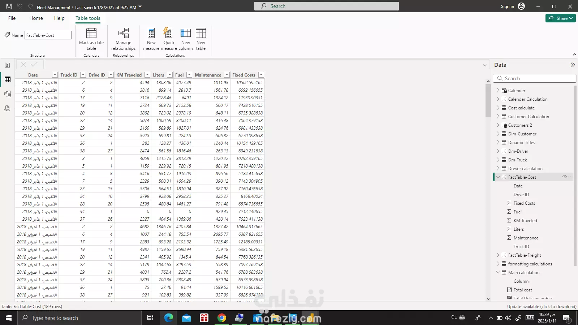The width and height of the screenshot is (578, 325).
Task: Click the Windows taskbar search box
Action: pos(79,318)
